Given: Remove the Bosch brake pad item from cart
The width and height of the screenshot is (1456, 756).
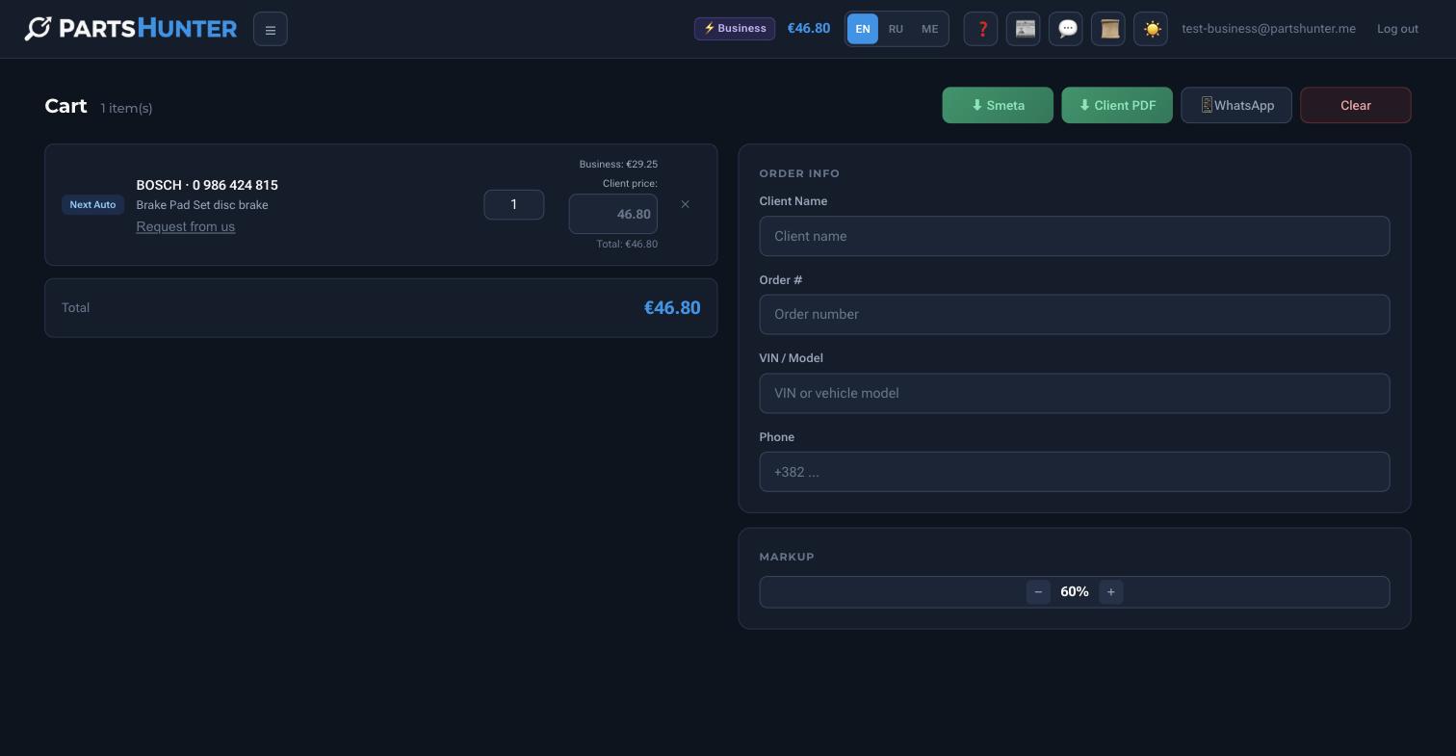Looking at the screenshot, I should pyautogui.click(x=685, y=204).
